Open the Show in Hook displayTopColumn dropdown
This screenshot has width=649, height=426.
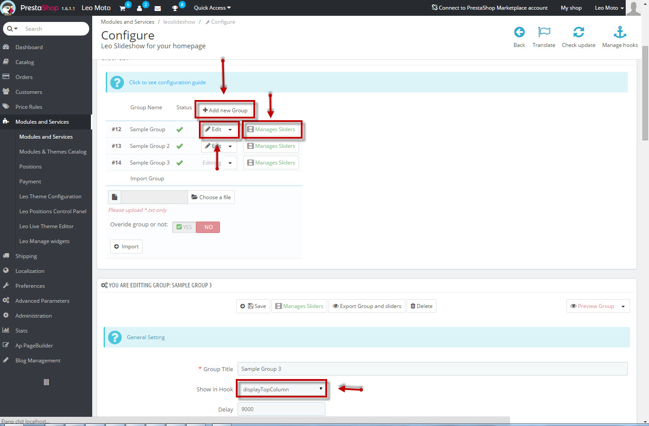(x=281, y=389)
